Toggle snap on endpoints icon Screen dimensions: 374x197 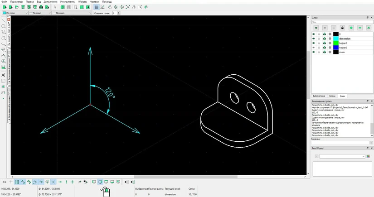point(23,182)
